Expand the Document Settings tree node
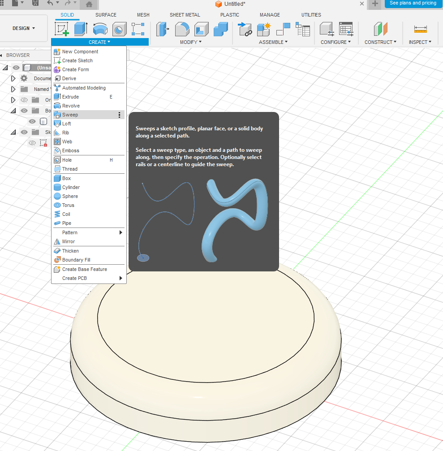 (x=13, y=78)
